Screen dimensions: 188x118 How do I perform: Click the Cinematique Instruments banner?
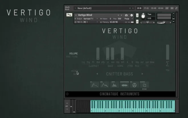pyautogui.click(x=120, y=94)
